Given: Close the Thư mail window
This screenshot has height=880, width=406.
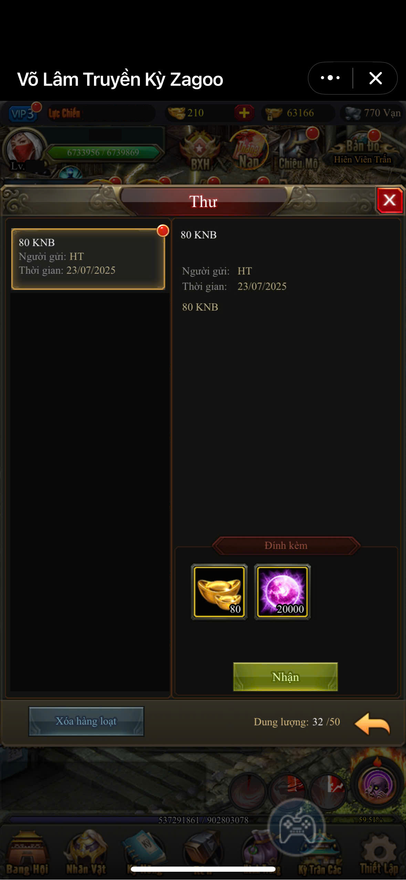Looking at the screenshot, I should (x=389, y=200).
